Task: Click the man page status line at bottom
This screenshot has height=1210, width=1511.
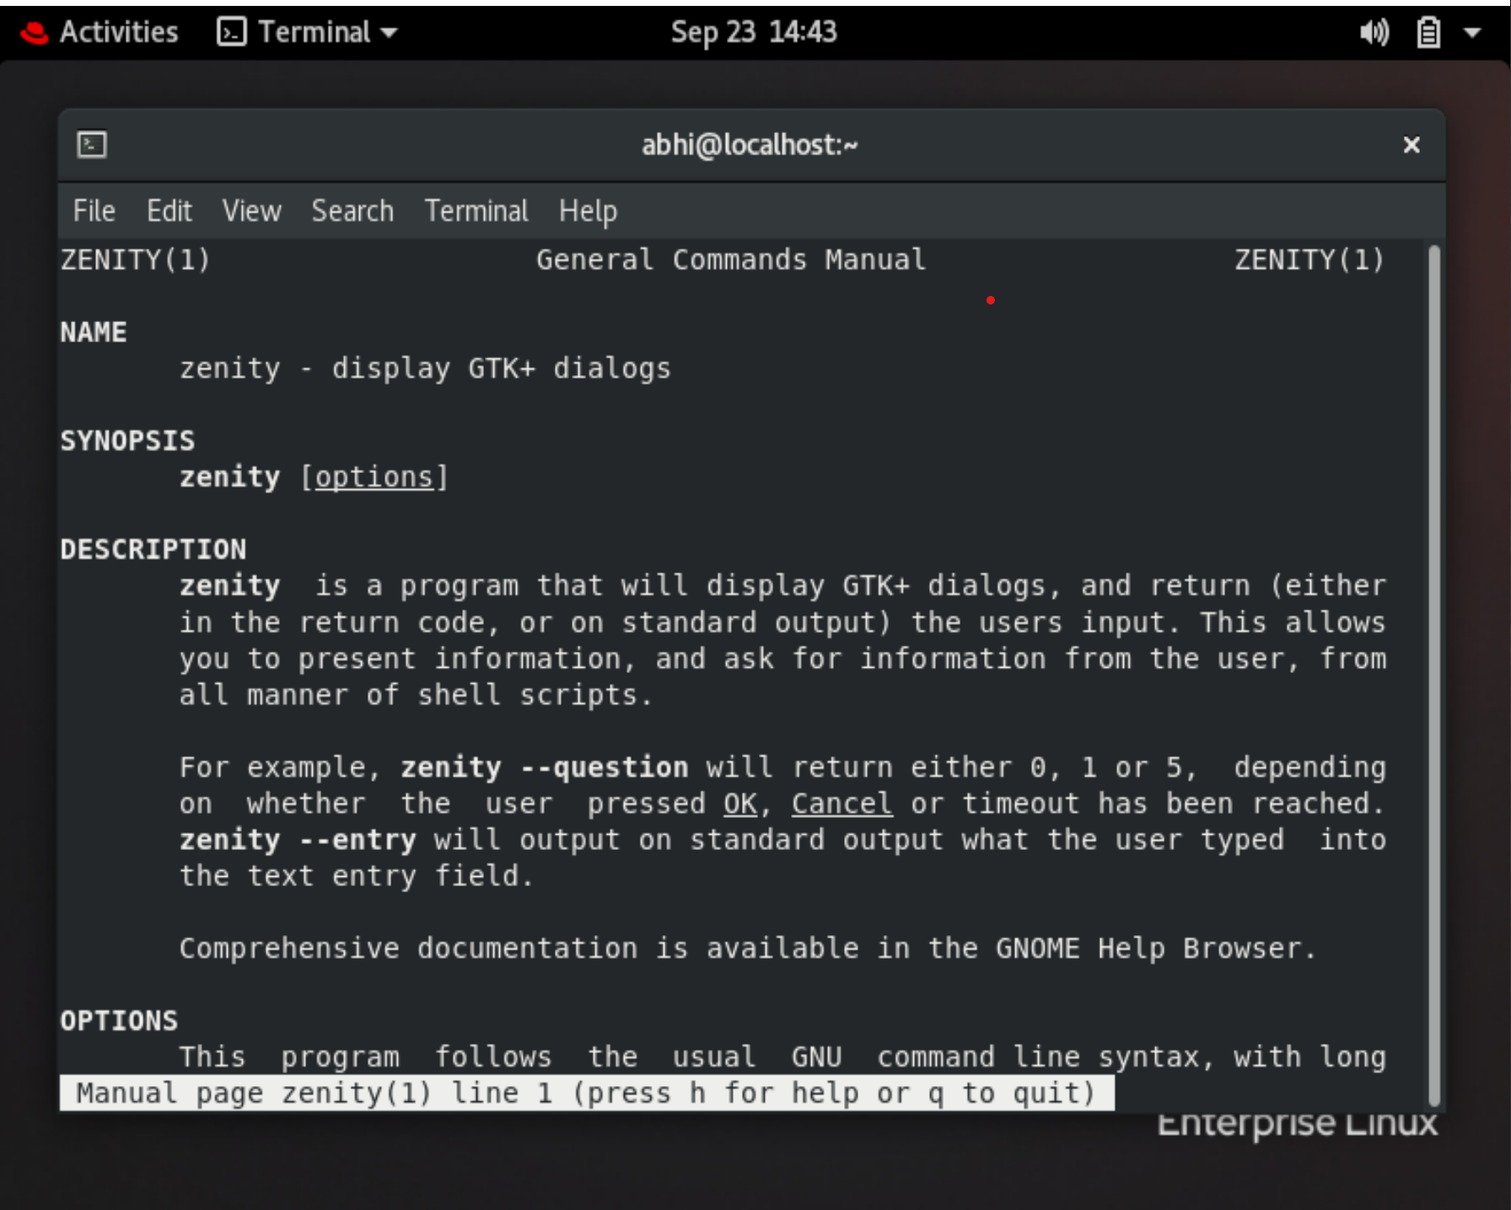Action: click(x=584, y=1092)
